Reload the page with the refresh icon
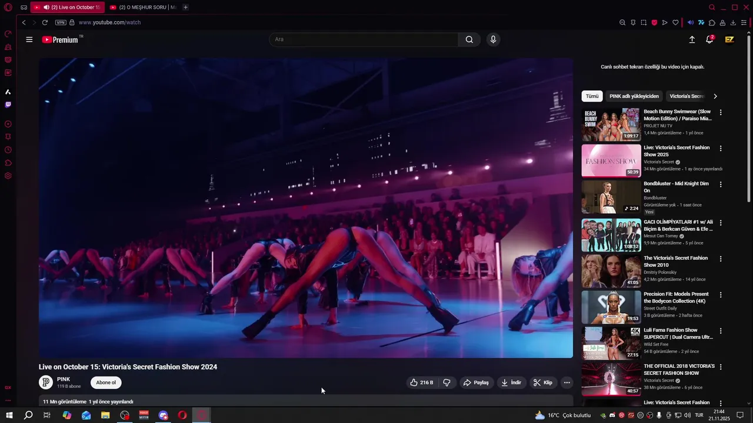This screenshot has height=423, width=753. [45, 22]
